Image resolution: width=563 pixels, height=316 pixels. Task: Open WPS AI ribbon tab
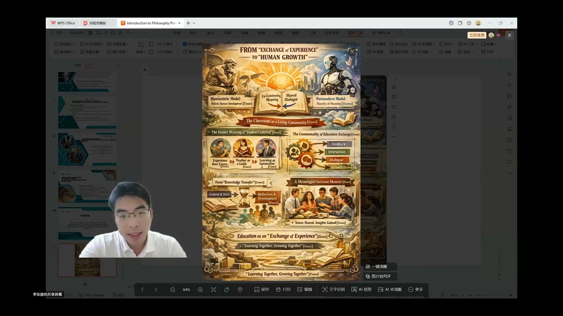click(x=381, y=33)
